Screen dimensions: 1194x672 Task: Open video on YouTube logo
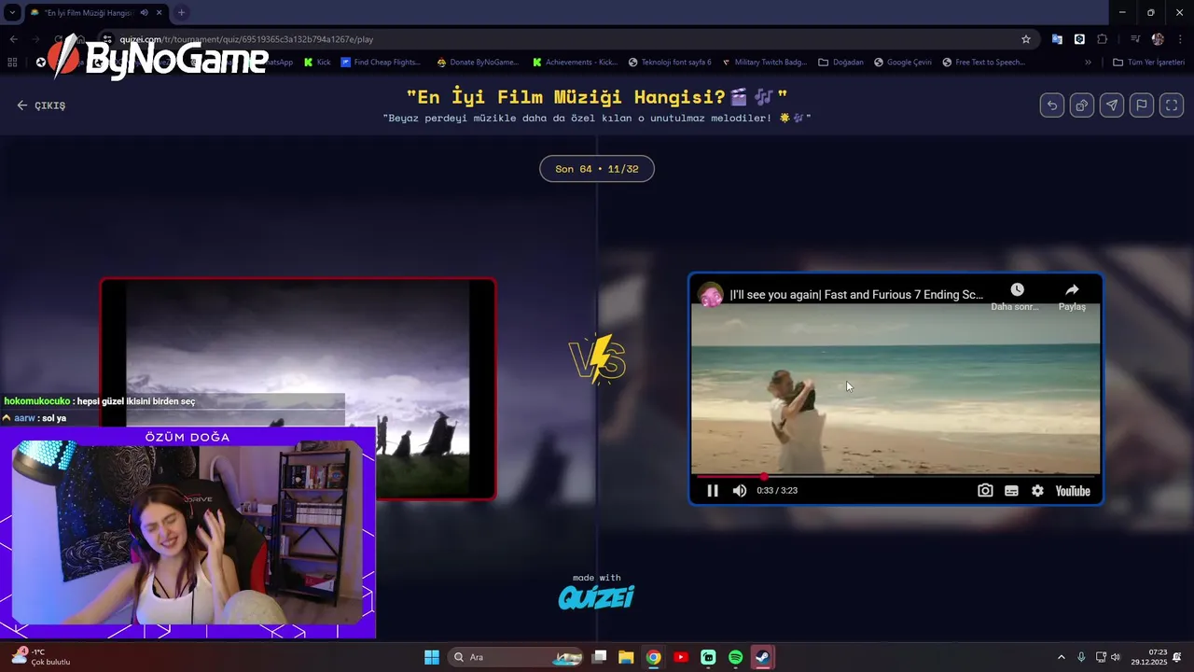1073,491
